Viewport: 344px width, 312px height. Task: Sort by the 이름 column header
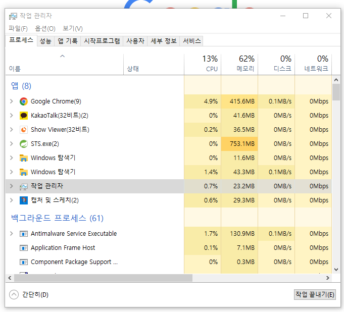tap(65, 65)
